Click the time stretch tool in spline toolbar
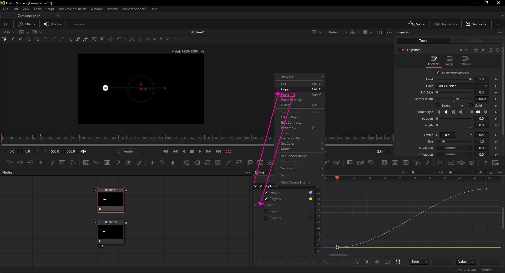The width and height of the screenshot is (505, 273). 377,262
